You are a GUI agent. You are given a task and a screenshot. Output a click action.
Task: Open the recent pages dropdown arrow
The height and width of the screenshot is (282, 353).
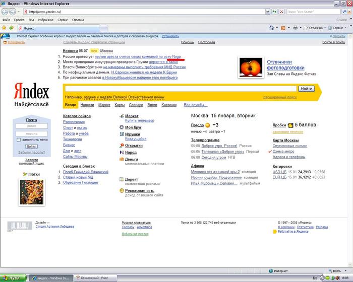[19, 12]
